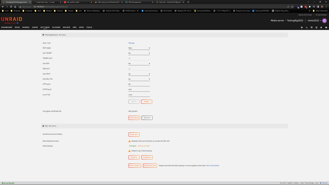This screenshot has height=185, width=329.
Task: Open the SHARES menu
Action: pyautogui.click(x=26, y=27)
